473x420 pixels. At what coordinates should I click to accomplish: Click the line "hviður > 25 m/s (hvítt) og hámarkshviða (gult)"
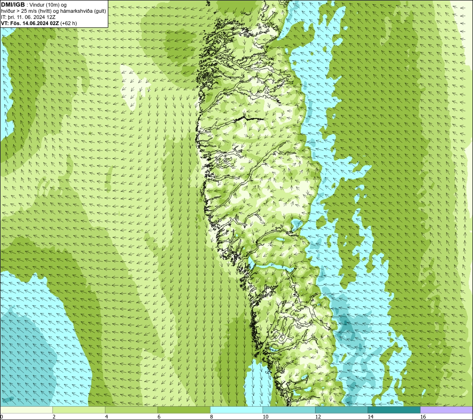[x=53, y=11]
